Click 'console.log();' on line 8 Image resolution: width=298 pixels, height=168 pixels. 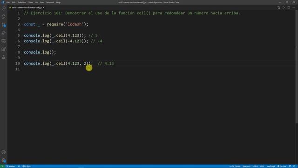[40, 52]
